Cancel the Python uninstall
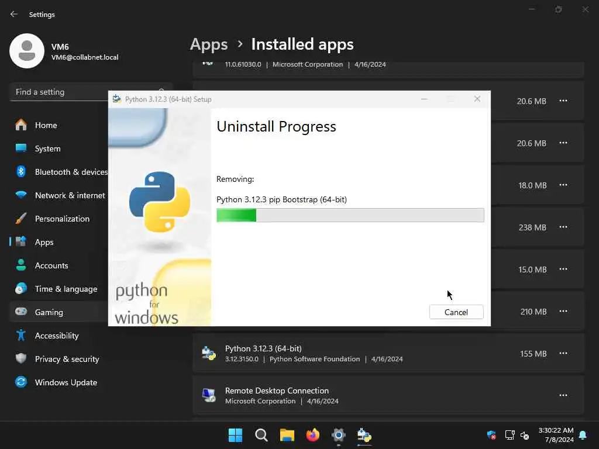Viewport: 599px width, 449px height. click(456, 312)
